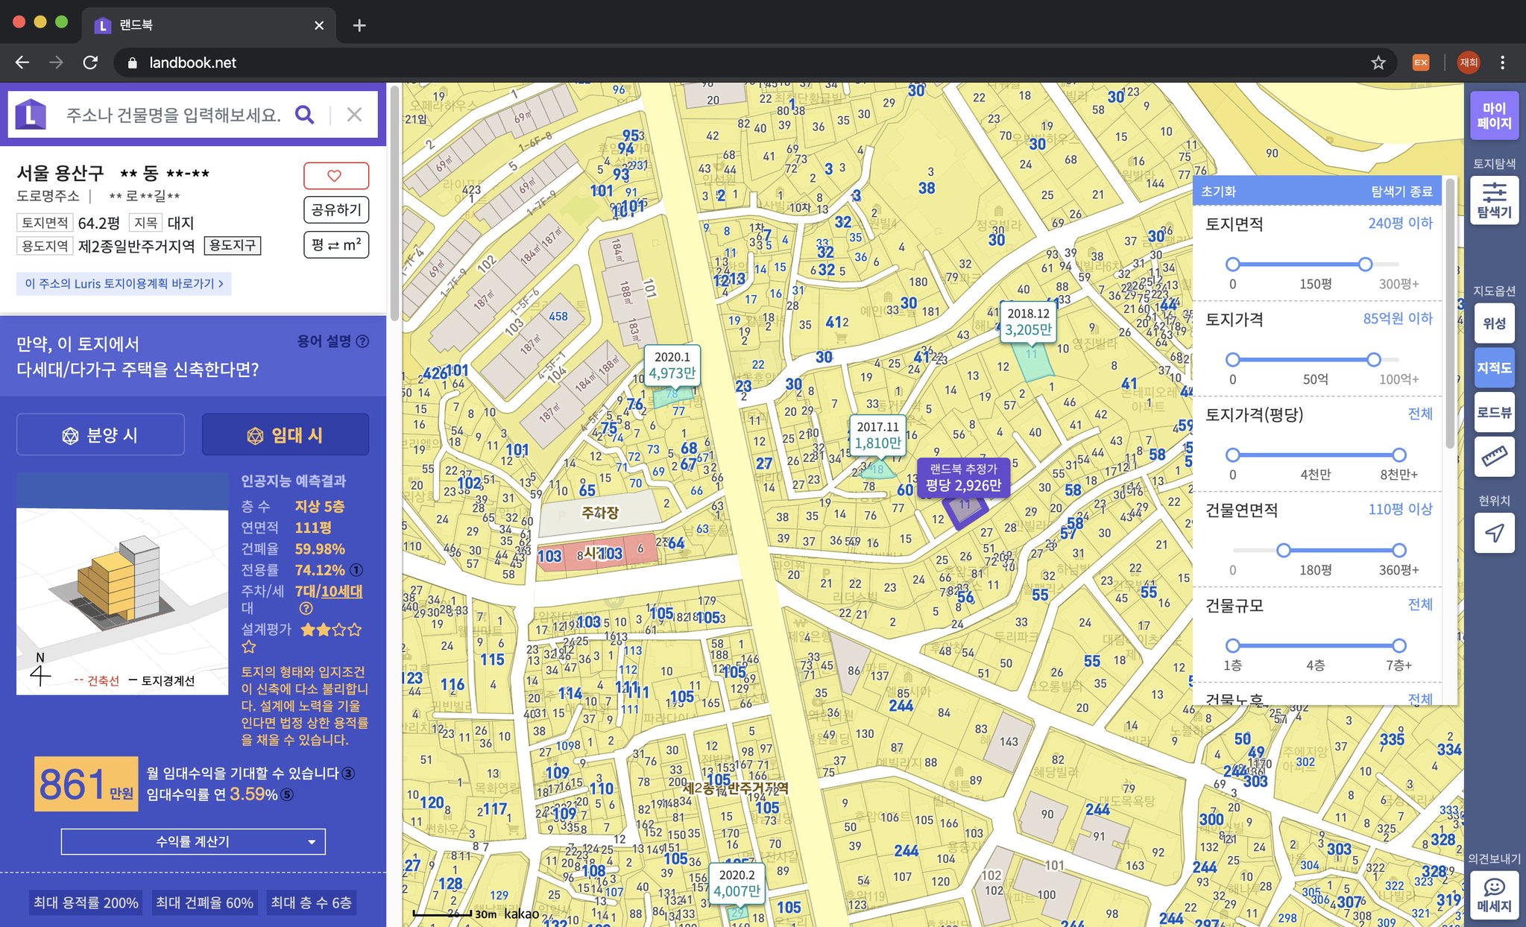Open a new browser tab

click(x=359, y=25)
